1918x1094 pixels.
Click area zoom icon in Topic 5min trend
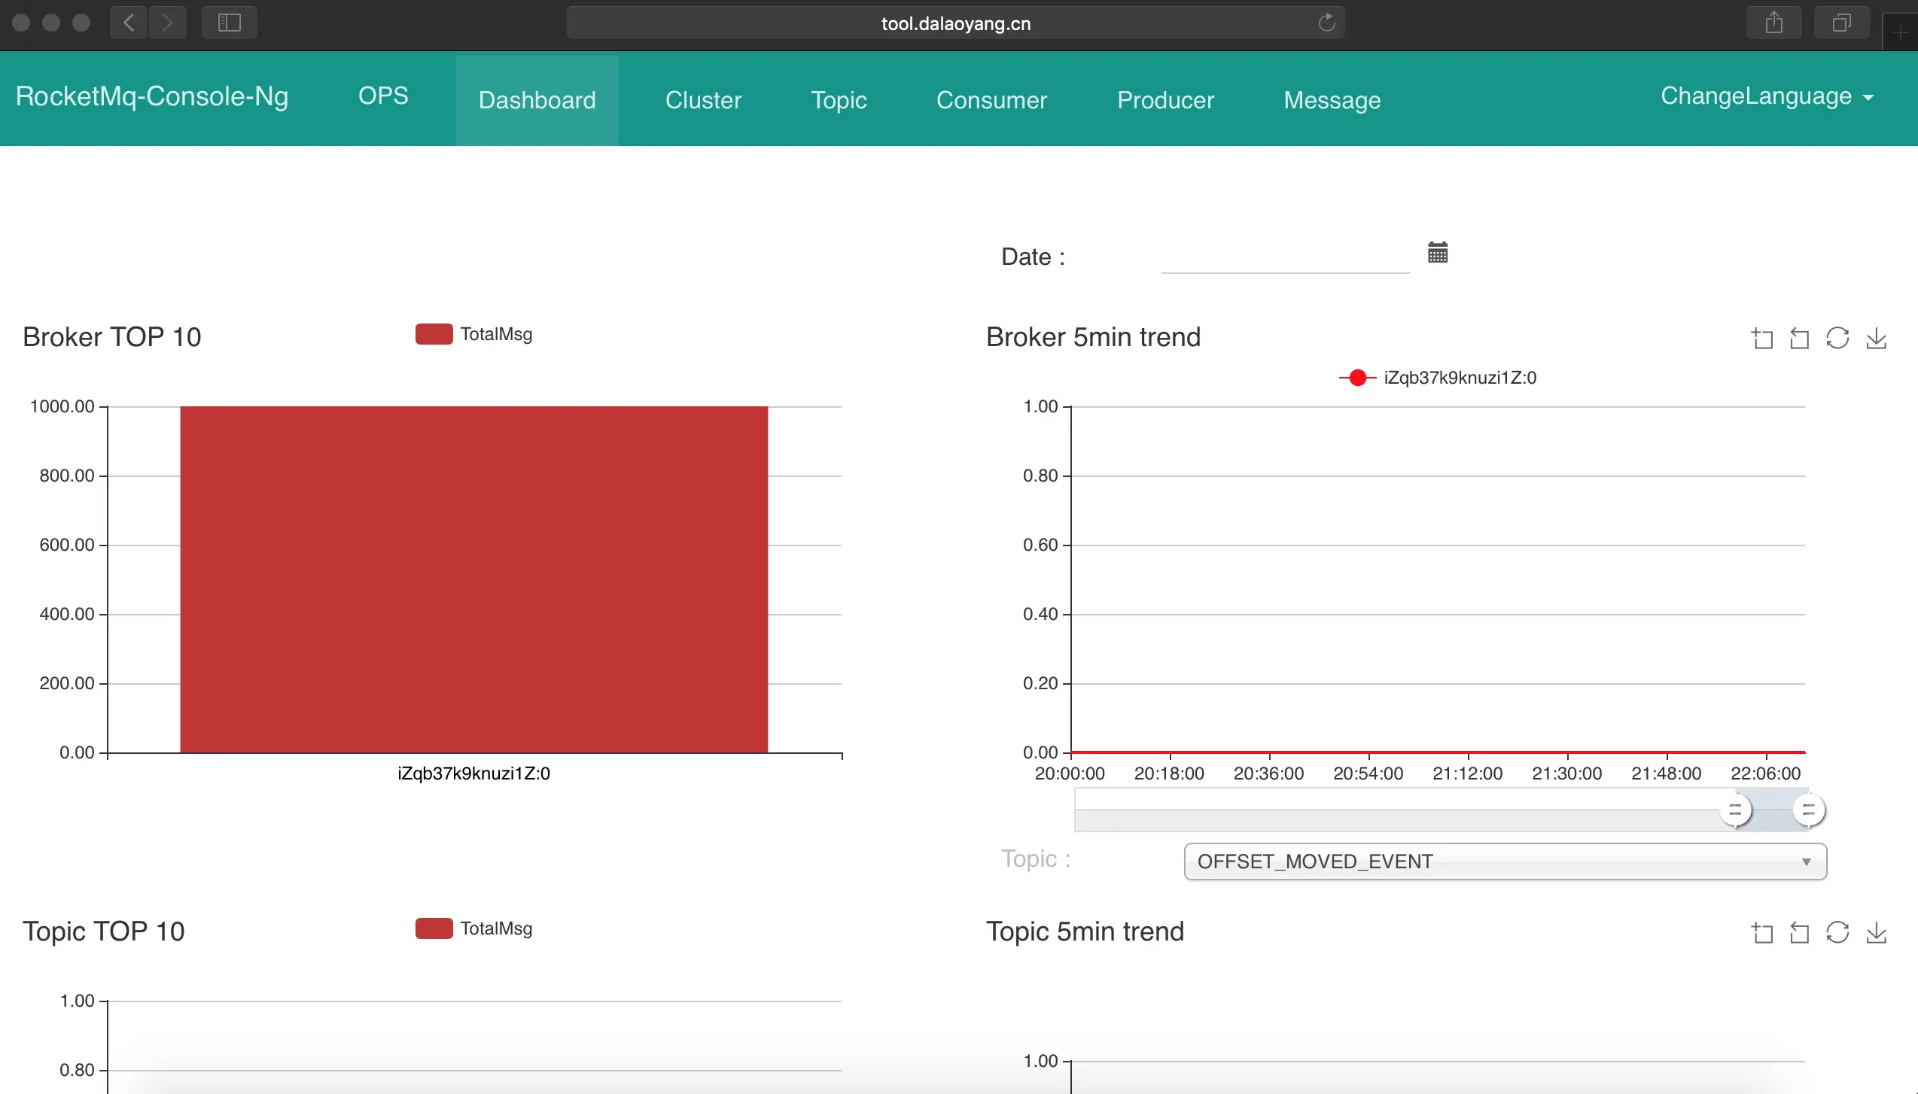[x=1761, y=933]
